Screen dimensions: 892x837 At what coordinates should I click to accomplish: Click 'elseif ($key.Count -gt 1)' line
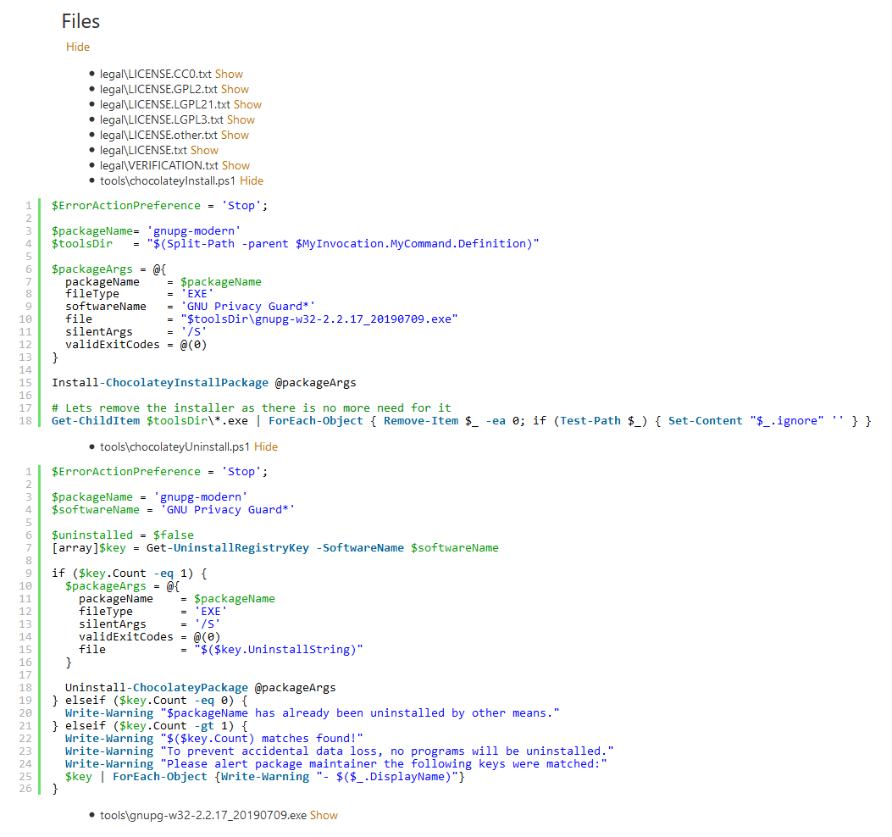[150, 725]
